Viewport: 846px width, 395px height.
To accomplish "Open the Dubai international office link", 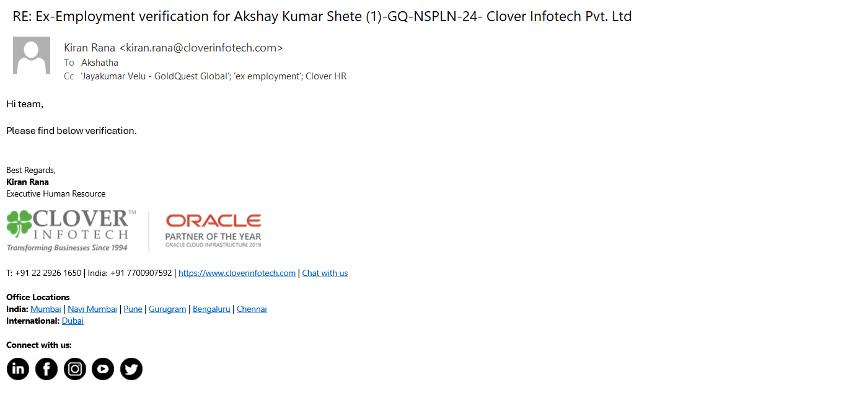I will (x=73, y=321).
